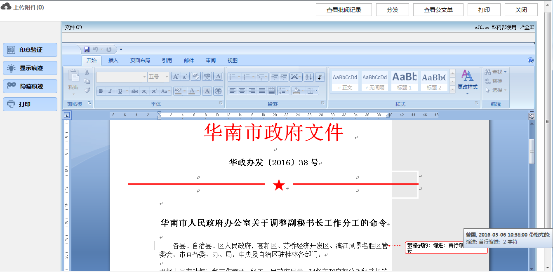This screenshot has height=272, width=553.
Task: Toggle show paragraph marks button
Action: coord(320,77)
